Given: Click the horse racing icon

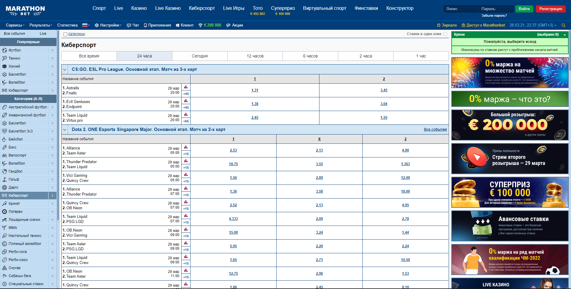Looking at the screenshot, I should click(x=4, y=220).
